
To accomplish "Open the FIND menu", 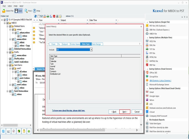I will click(15, 6).
